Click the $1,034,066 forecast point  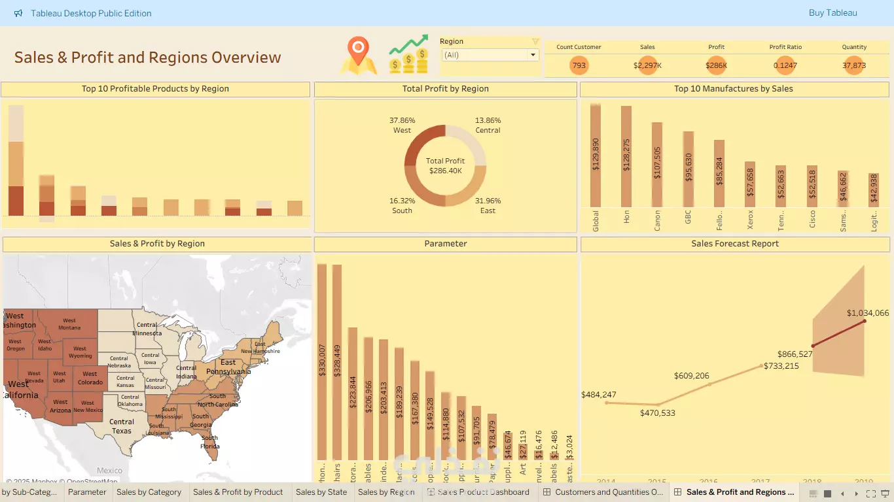click(865, 321)
